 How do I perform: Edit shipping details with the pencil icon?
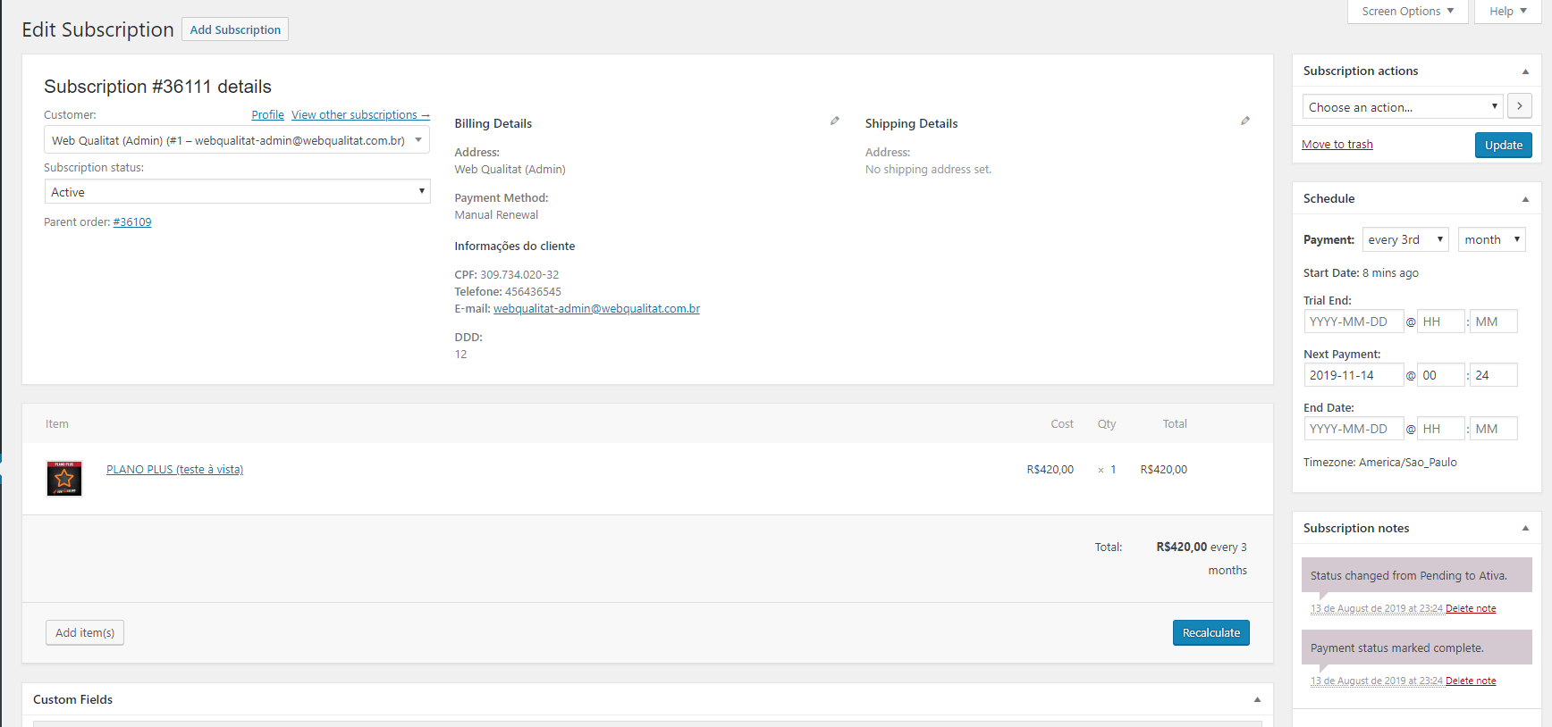pos(1245,121)
